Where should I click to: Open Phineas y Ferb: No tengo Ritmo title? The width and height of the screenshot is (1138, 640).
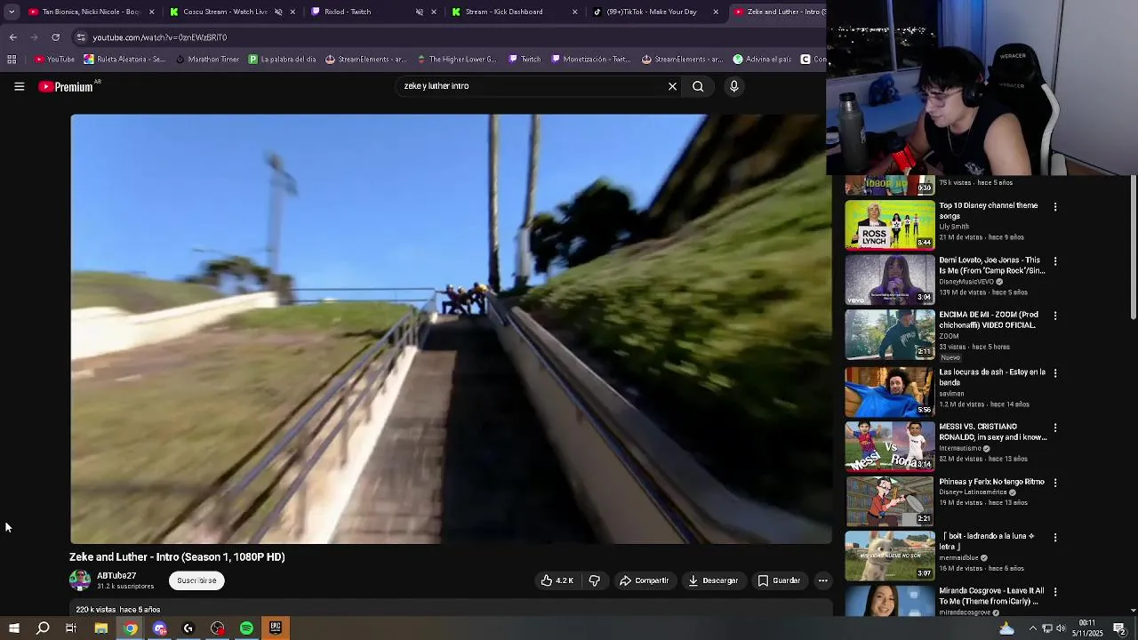991,482
